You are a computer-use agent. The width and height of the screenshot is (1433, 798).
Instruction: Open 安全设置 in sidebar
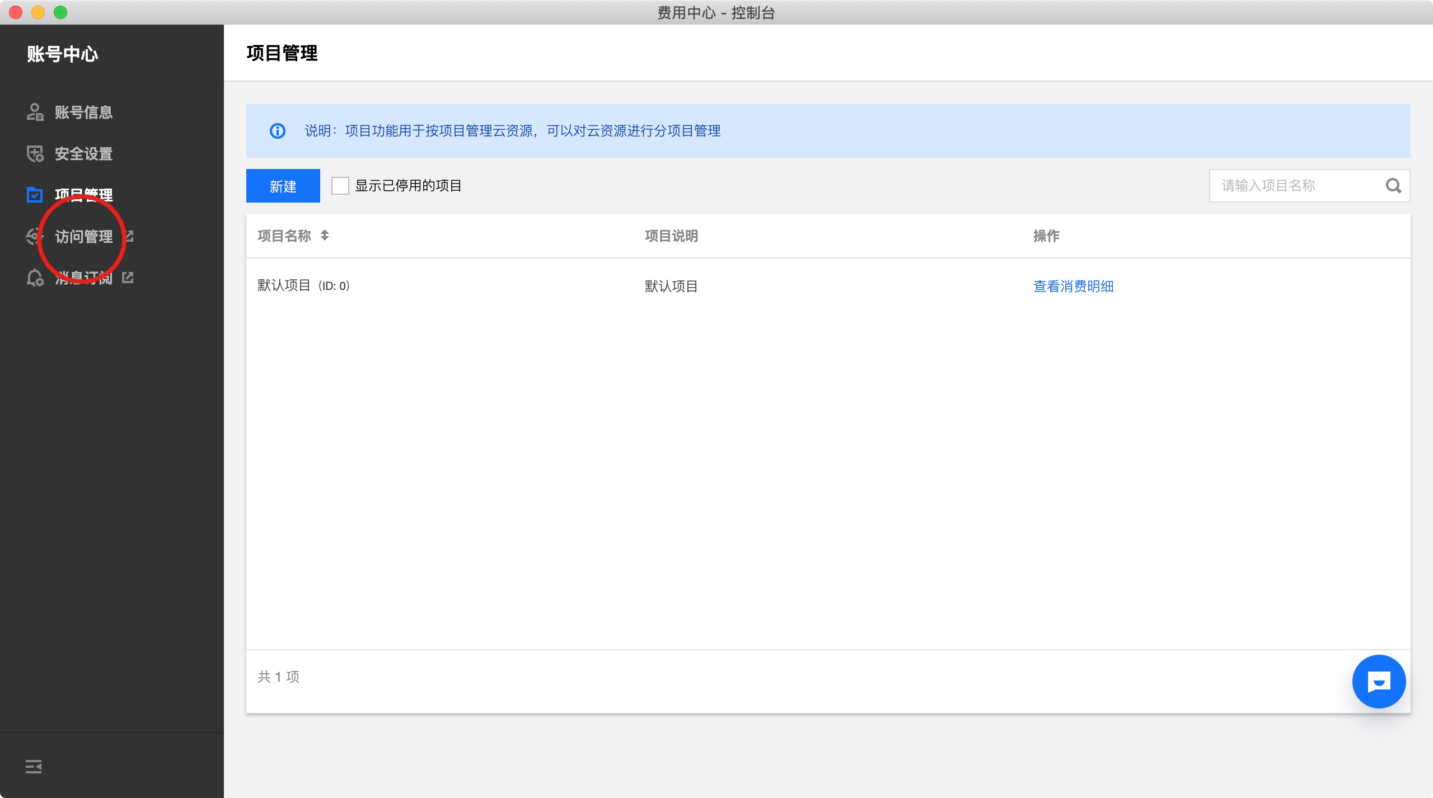point(83,153)
